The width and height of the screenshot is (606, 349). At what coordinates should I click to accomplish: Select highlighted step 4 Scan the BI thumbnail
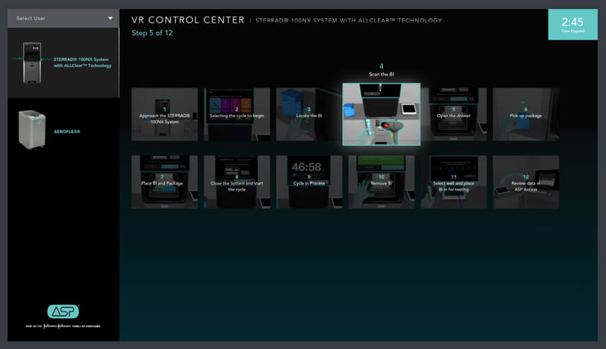click(x=382, y=114)
